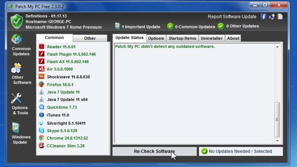This screenshot has height=167, width=297.
Task: Click the Flash AX icon
Action: [41, 61]
